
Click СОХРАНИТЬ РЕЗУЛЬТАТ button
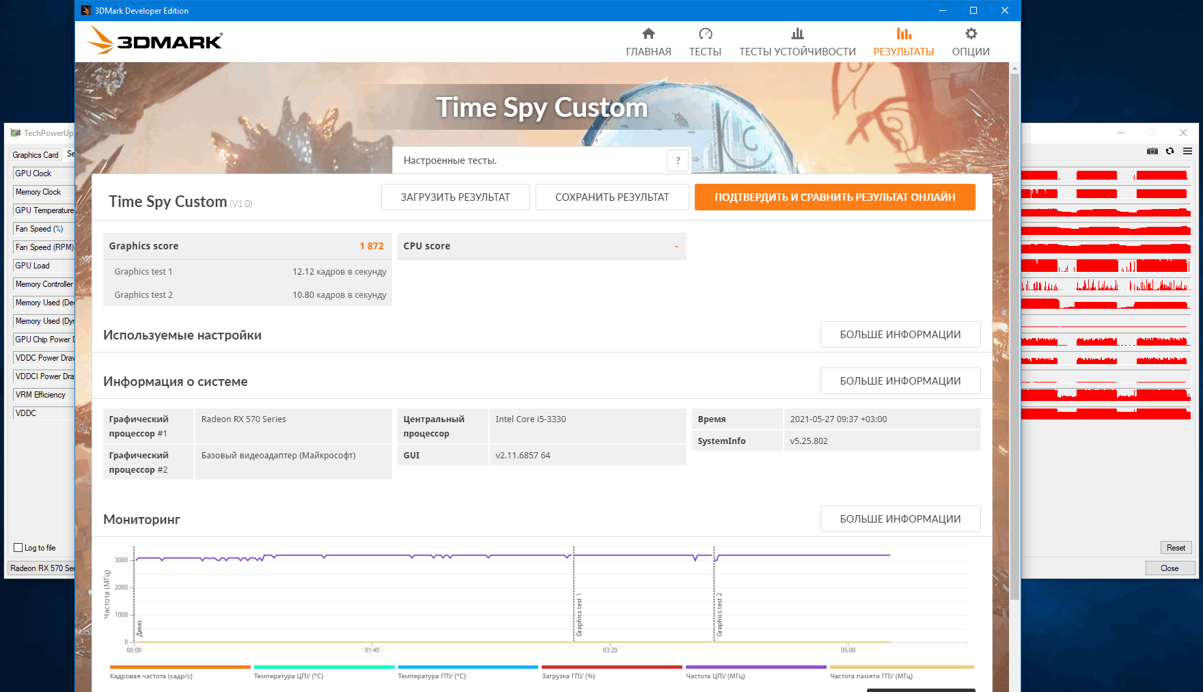click(x=612, y=197)
